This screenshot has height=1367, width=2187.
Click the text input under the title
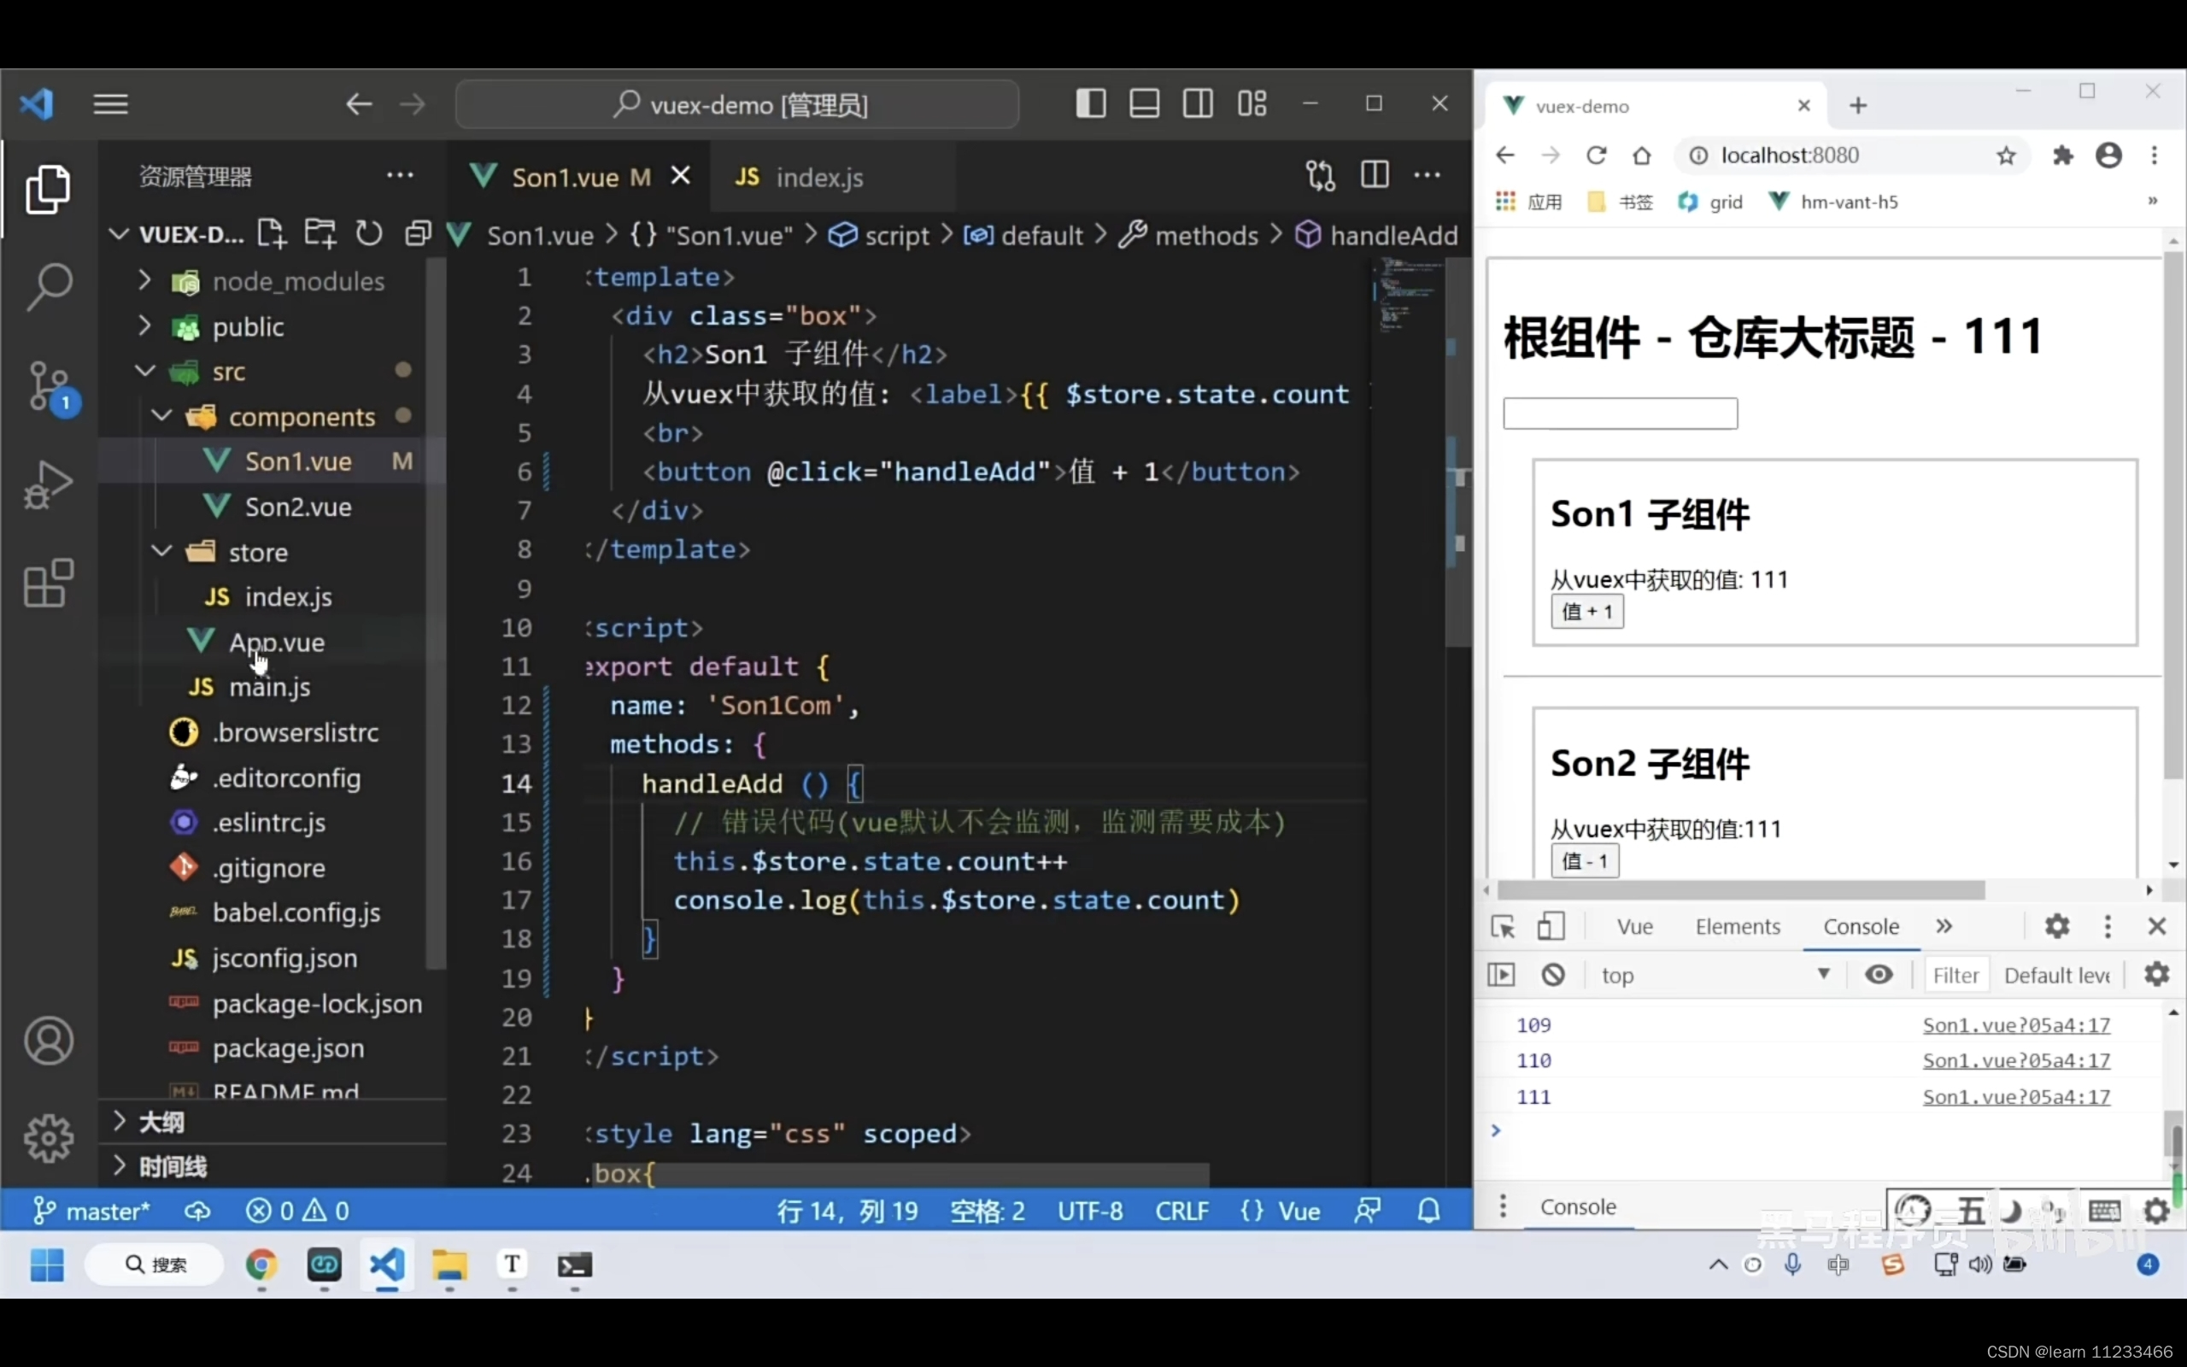coord(1620,414)
